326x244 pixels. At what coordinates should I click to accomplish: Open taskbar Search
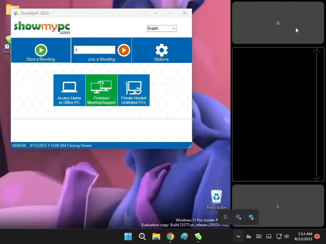click(142, 236)
